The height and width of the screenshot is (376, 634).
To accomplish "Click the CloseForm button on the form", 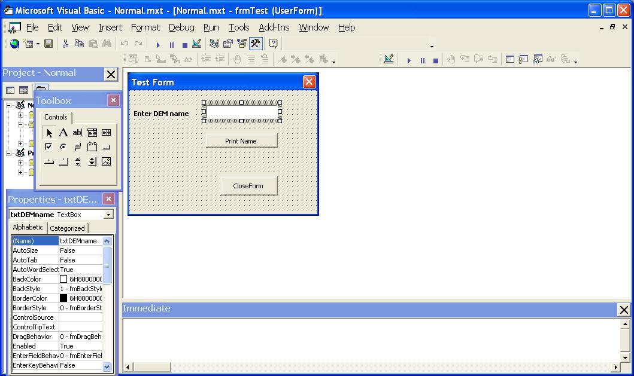I will tap(249, 186).
